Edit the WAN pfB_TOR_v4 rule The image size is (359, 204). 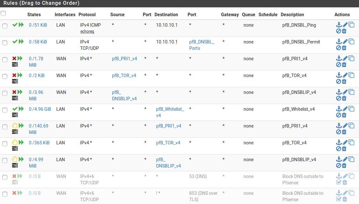coord(345,75)
